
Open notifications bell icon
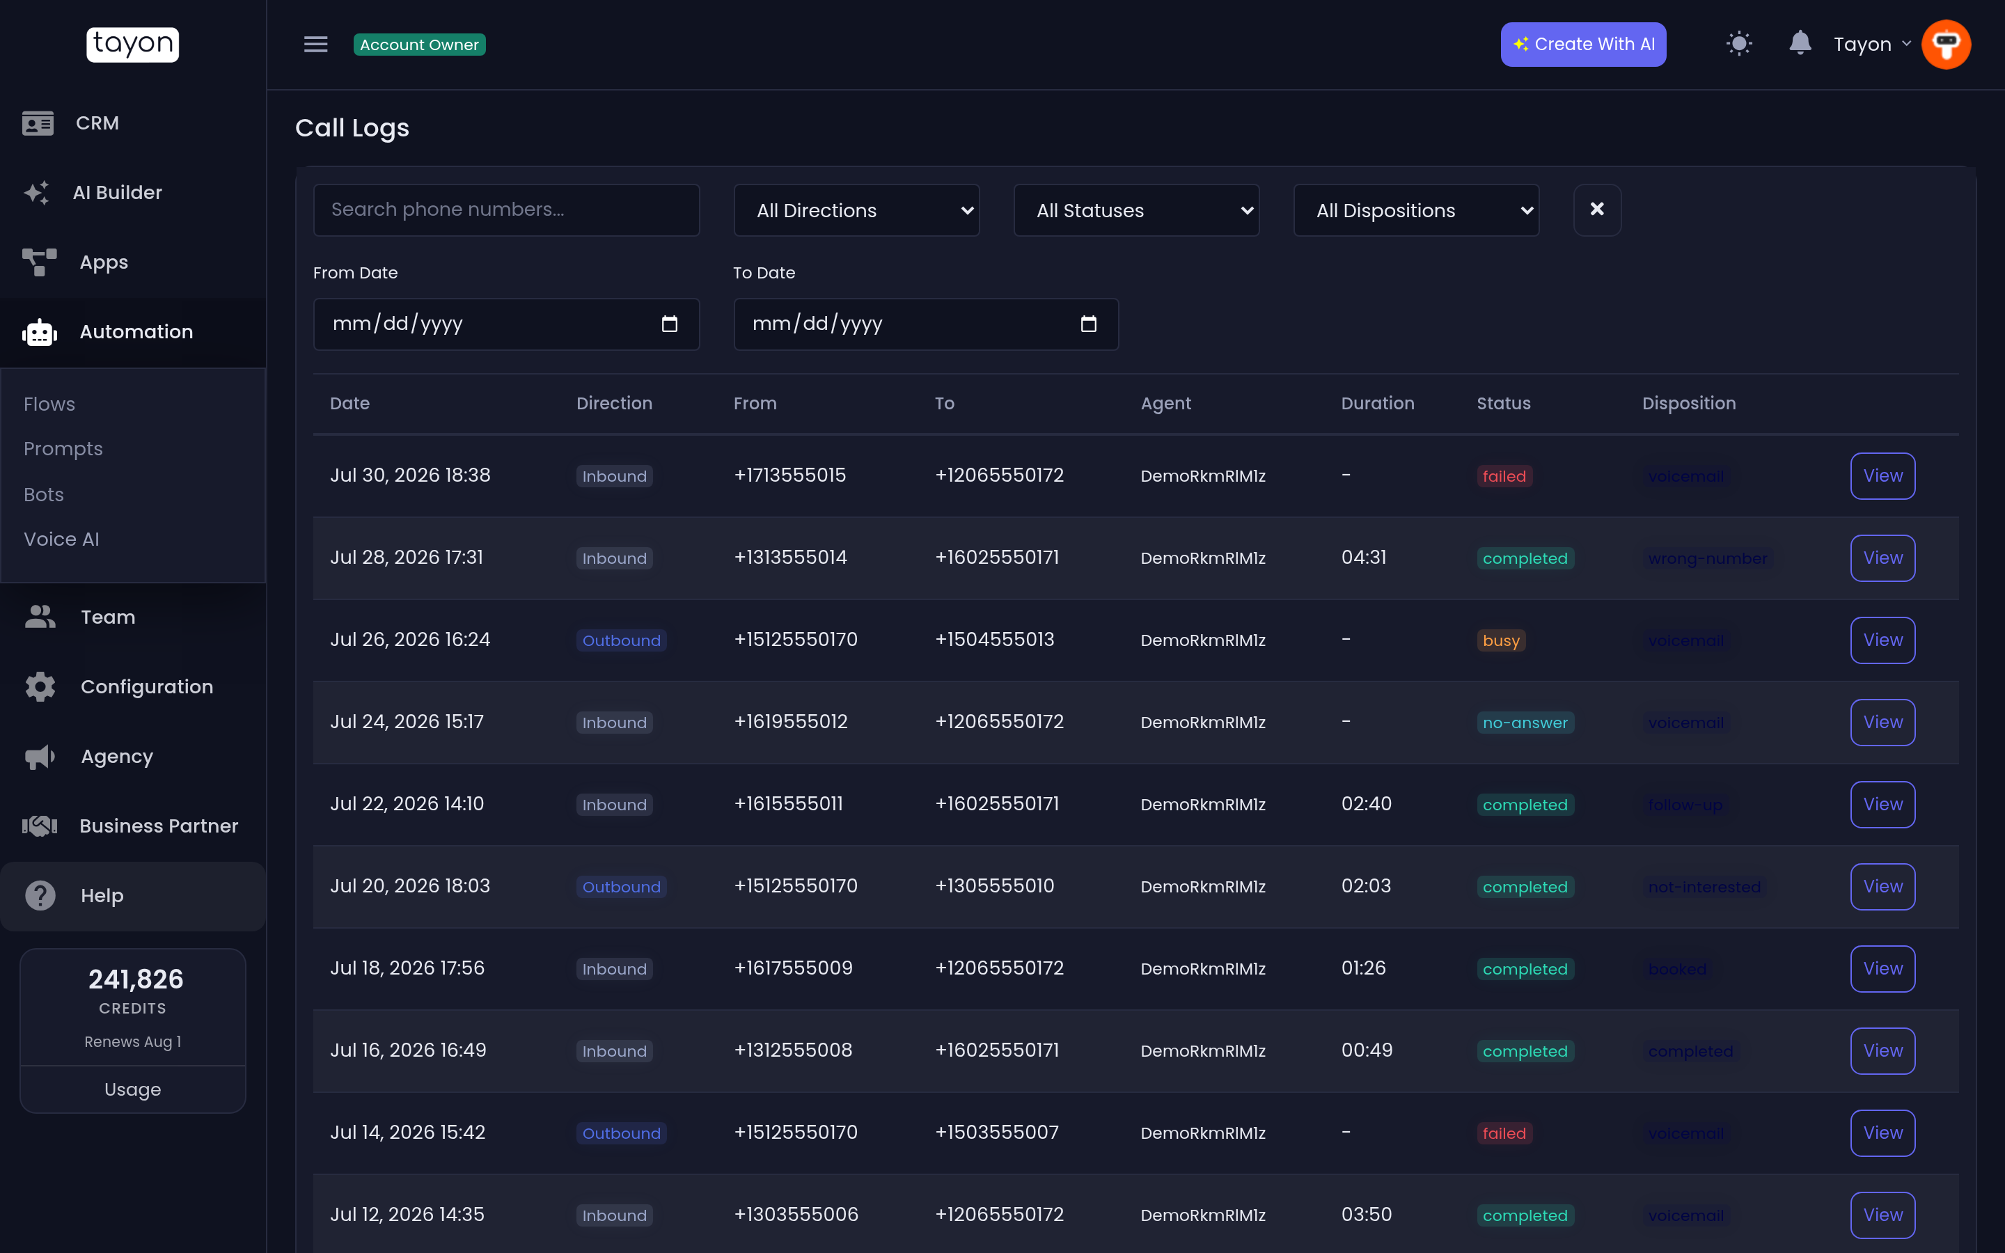(1800, 43)
